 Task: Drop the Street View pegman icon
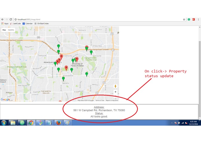coord(115,86)
